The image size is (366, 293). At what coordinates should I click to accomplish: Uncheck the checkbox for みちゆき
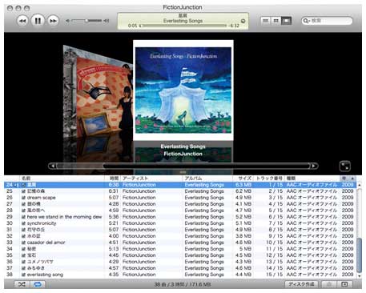23,268
